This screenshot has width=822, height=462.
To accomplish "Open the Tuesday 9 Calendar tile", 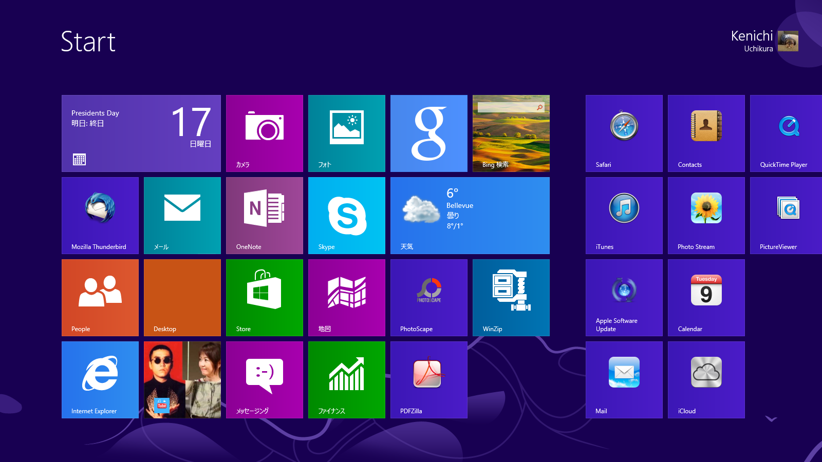I will point(706,298).
